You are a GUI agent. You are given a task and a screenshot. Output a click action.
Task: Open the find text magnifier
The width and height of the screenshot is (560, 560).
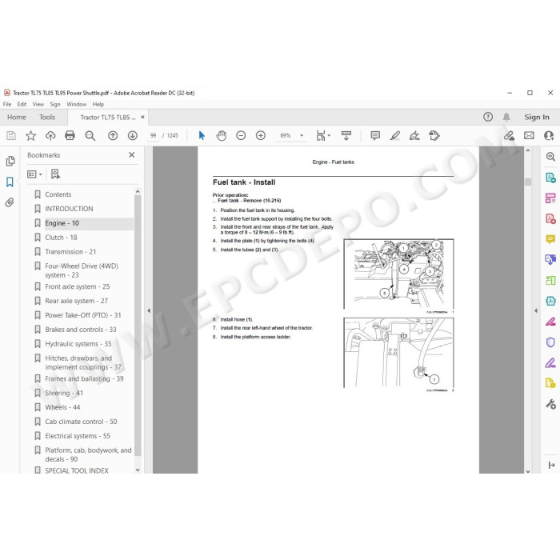coord(90,136)
